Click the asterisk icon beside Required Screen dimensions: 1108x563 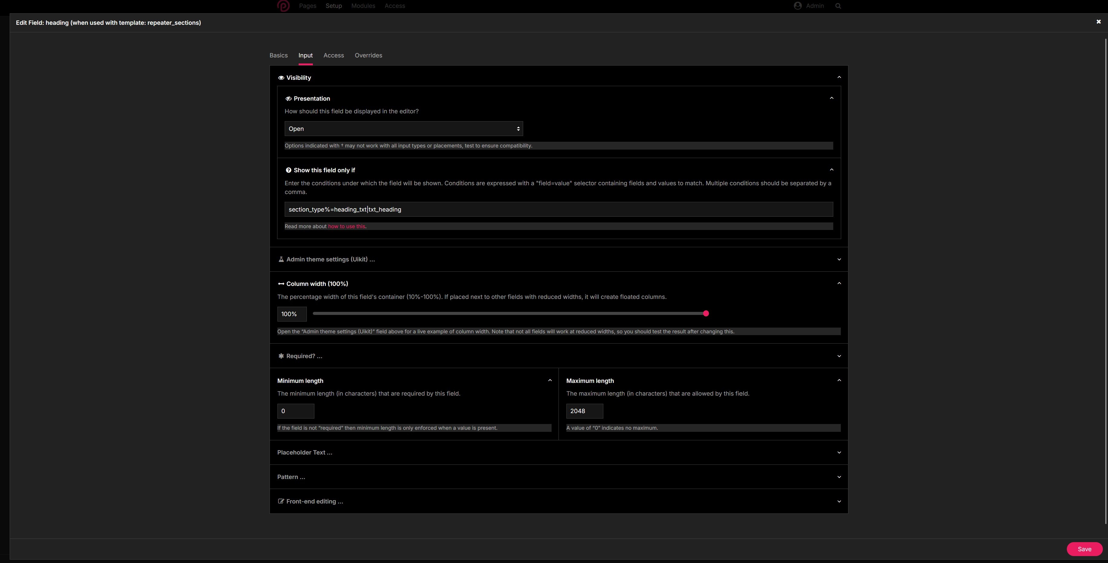click(x=281, y=356)
